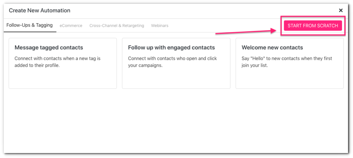
Task: Click the 'Connect with contacts when a new tag' description
Action: tap(58, 62)
